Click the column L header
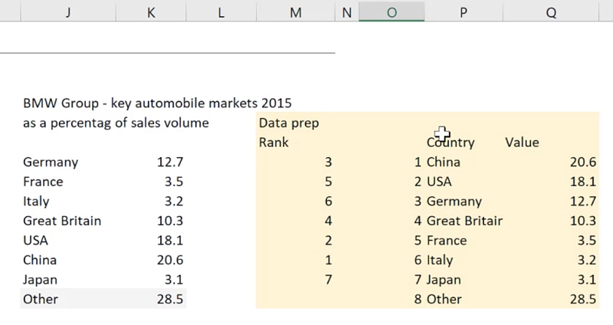Image resolution: width=613 pixels, height=325 pixels. pos(221,12)
